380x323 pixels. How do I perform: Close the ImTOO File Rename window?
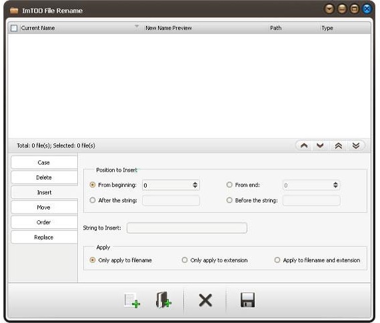(367, 9)
